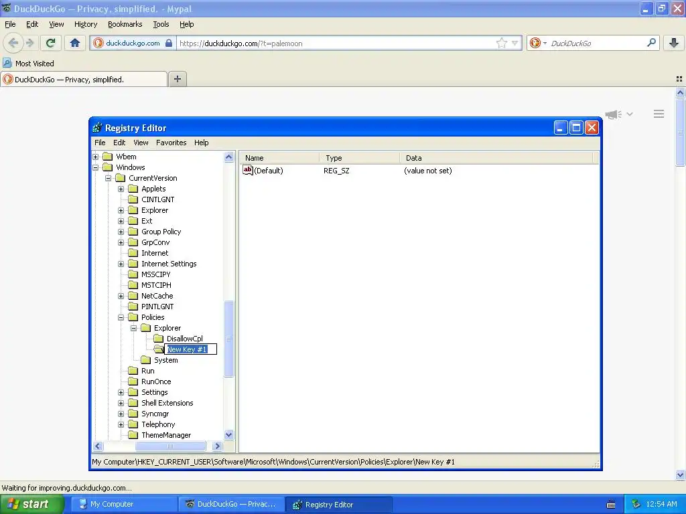Image resolution: width=686 pixels, height=514 pixels.
Task: Click the browser page scroll down arrow
Action: pyautogui.click(x=680, y=475)
